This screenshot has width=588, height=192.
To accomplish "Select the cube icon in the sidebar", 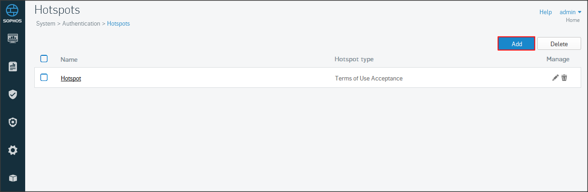I will coord(13,178).
